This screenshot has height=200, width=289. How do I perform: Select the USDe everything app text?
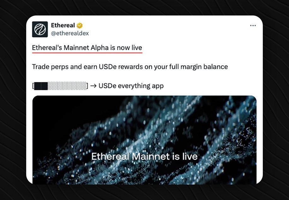[x=131, y=86]
